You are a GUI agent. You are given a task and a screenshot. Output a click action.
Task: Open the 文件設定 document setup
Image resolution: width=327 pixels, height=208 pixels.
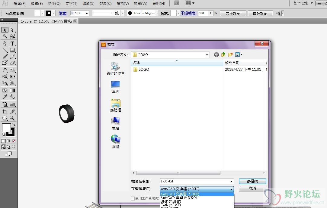233,13
